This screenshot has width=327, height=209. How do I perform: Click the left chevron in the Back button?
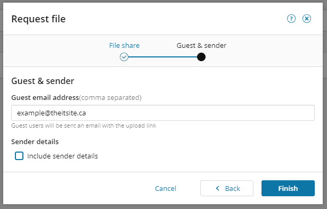pos(217,188)
